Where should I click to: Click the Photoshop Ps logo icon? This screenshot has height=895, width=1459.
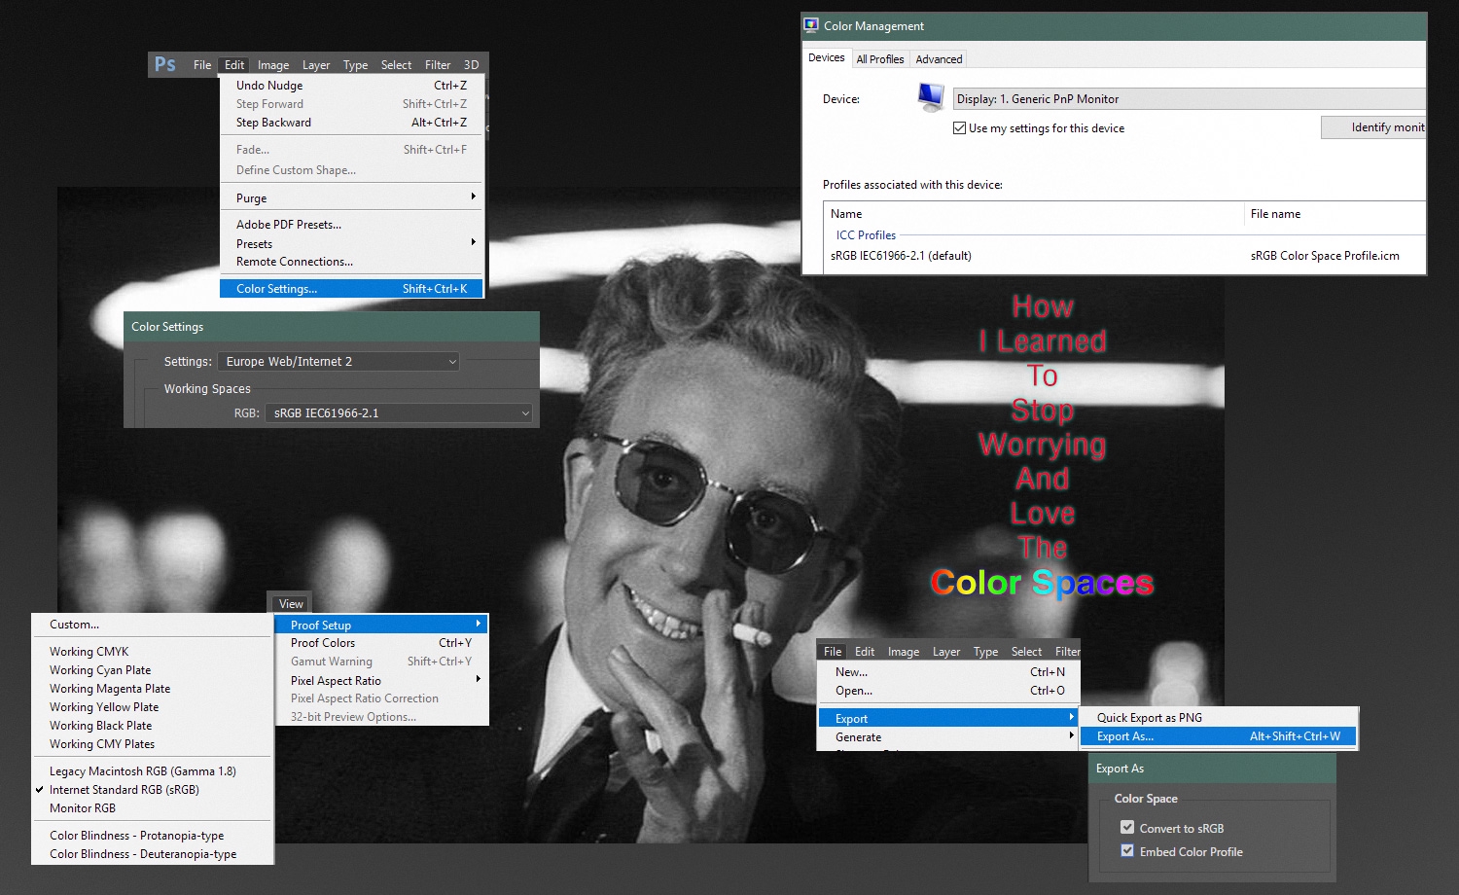[x=165, y=64]
